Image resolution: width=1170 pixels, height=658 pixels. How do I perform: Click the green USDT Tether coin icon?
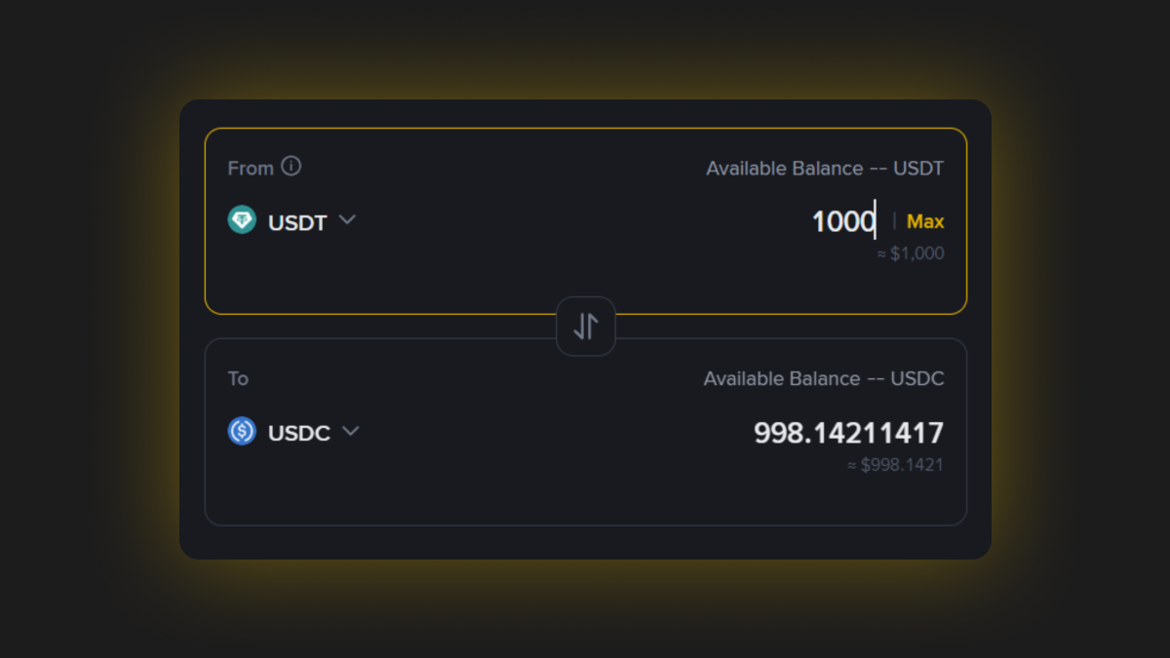[242, 220]
